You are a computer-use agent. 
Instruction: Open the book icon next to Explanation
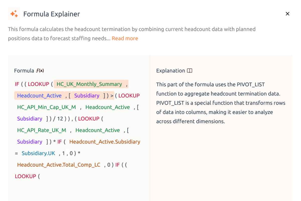click(x=190, y=71)
